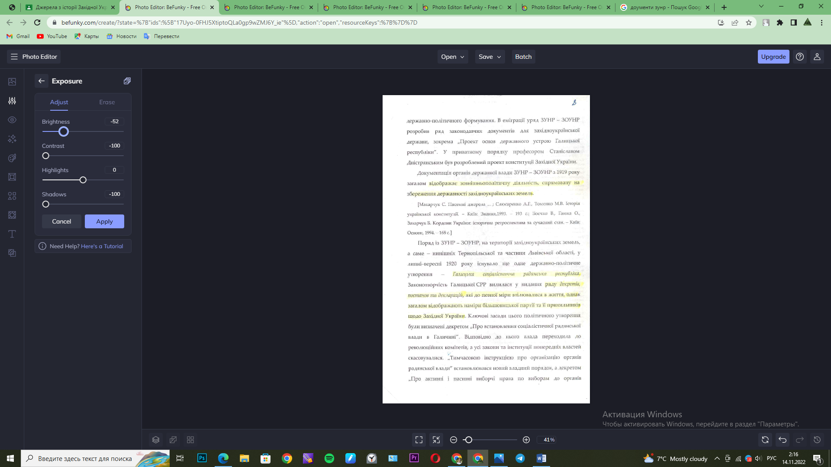
Task: Click the browser address bar
Action: [x=381, y=22]
